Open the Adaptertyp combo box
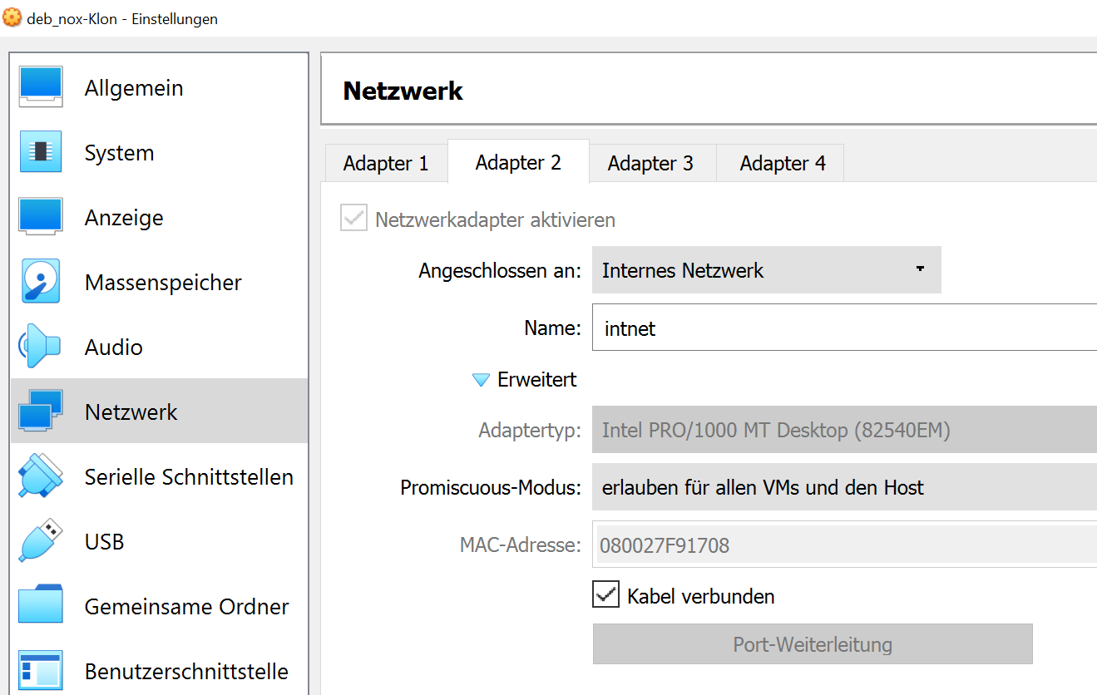The image size is (1097, 695). pos(843,430)
